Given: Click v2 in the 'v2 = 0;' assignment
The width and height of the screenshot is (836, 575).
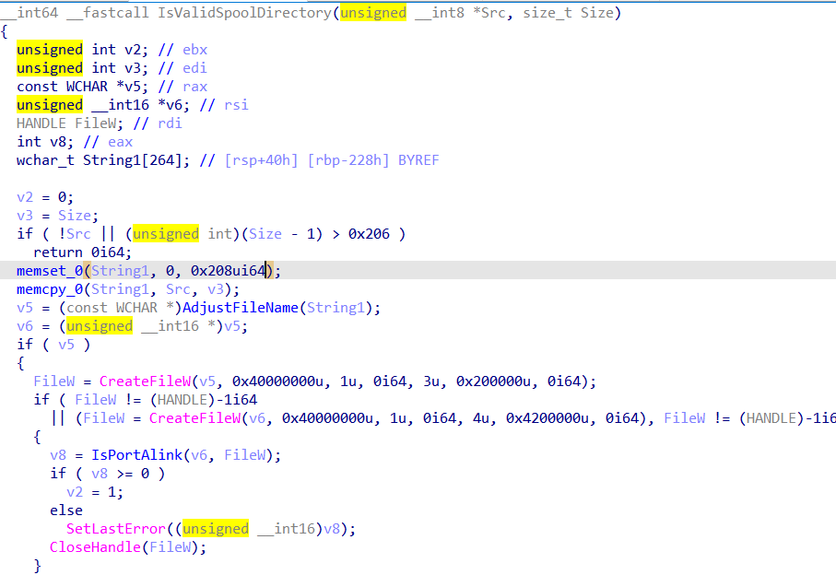Looking at the screenshot, I should pyautogui.click(x=25, y=197).
